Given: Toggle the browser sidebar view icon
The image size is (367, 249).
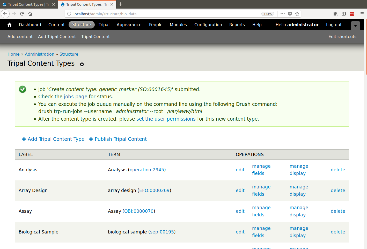Looking at the screenshot, I should [x=344, y=14].
